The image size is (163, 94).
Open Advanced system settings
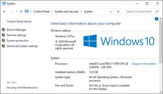point(22,46)
